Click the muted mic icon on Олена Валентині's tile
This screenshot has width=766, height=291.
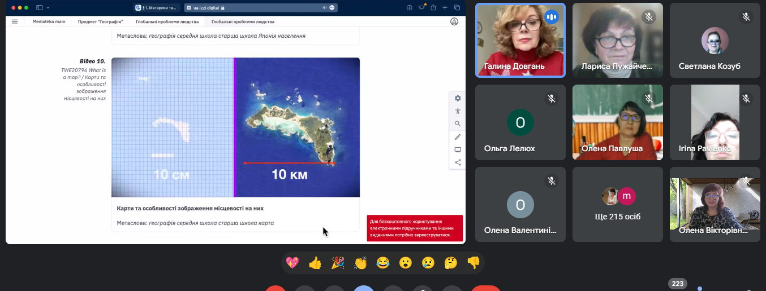[x=551, y=181]
